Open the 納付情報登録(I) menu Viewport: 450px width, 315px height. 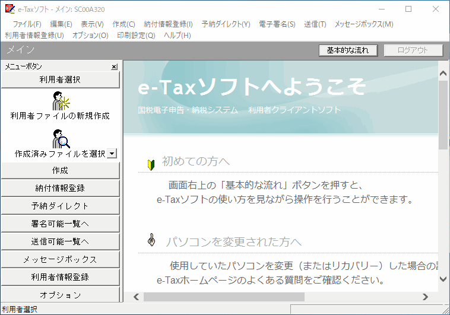pos(168,24)
